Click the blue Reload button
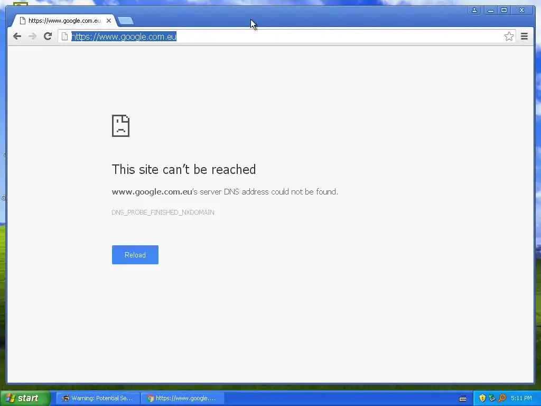Image resolution: width=541 pixels, height=406 pixels. click(x=135, y=255)
